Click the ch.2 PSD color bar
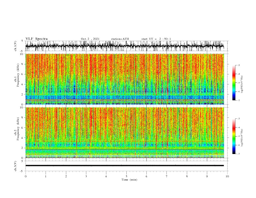This screenshot has width=256, height=198. tap(234, 136)
